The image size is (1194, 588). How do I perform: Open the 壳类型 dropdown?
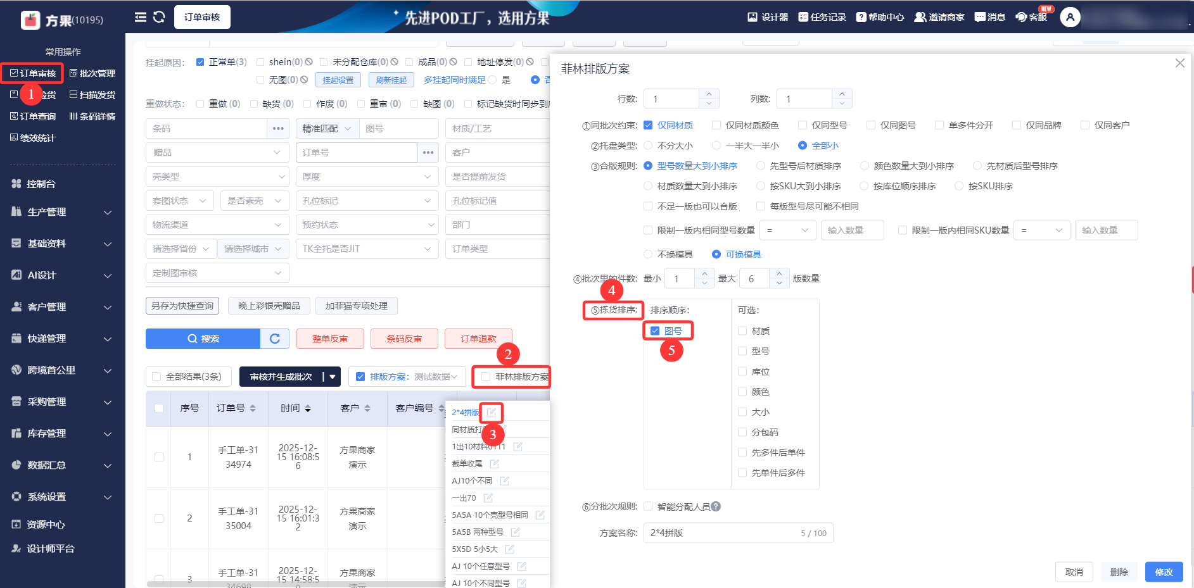[x=217, y=177]
